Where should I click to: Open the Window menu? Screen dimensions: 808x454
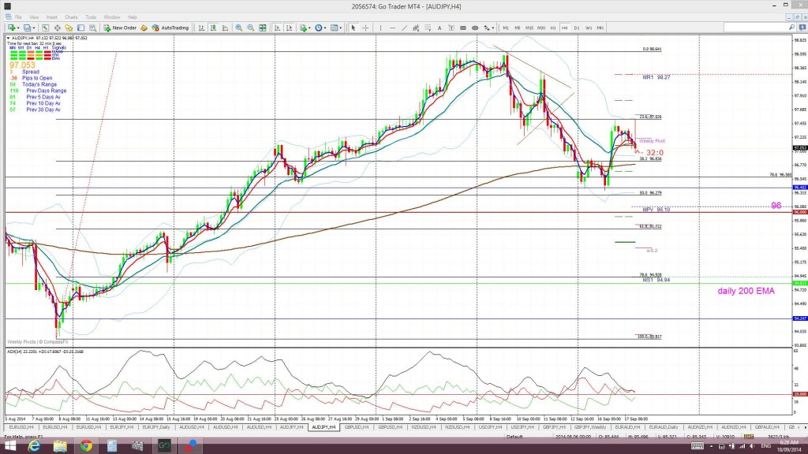coord(112,17)
